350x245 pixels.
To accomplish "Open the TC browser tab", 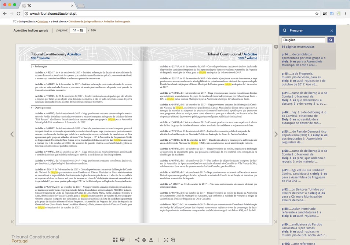I will [x=48, y=6].
